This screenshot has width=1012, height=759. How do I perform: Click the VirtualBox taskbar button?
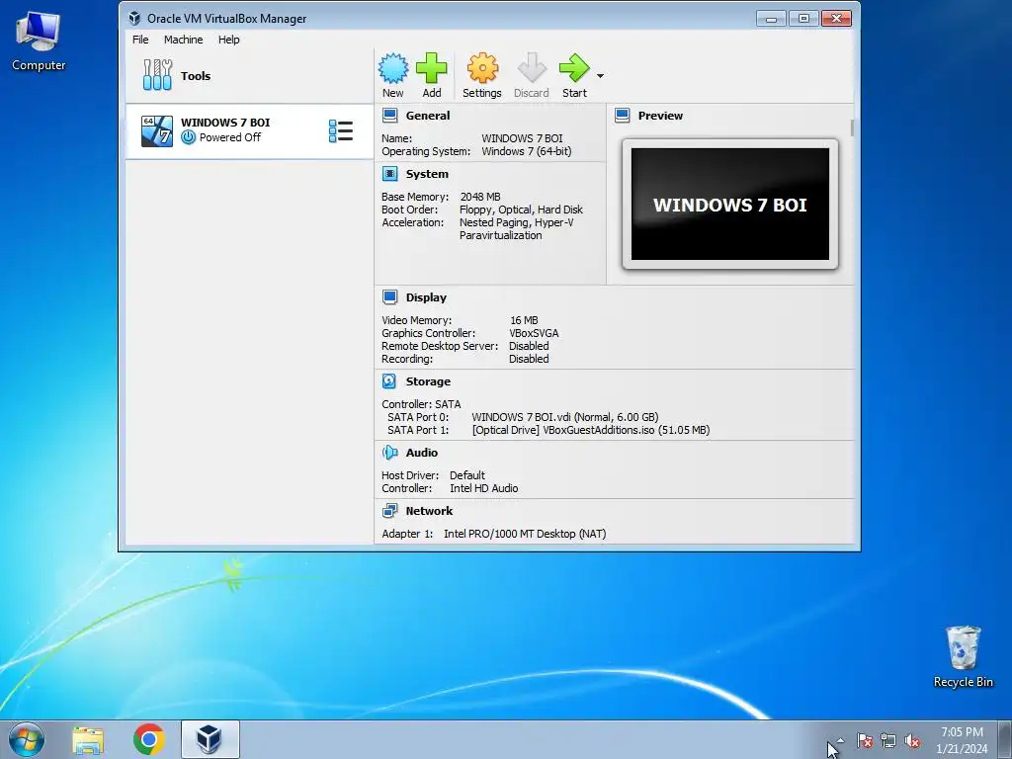(x=210, y=739)
